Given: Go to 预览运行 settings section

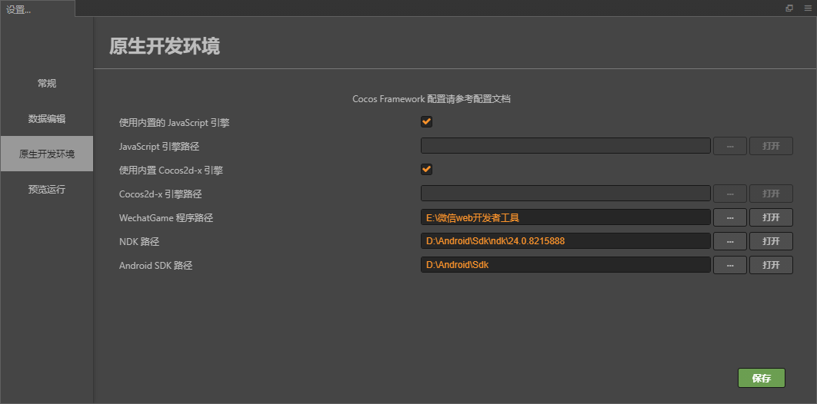Looking at the screenshot, I should (x=47, y=189).
